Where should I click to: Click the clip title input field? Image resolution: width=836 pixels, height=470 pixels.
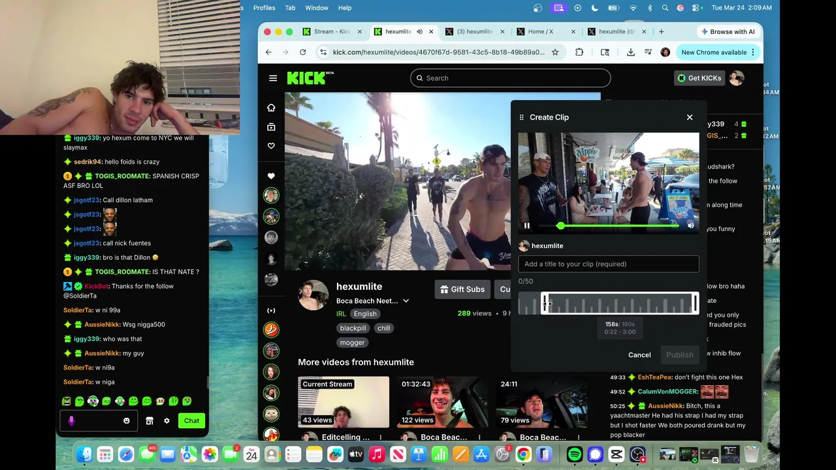click(x=609, y=264)
